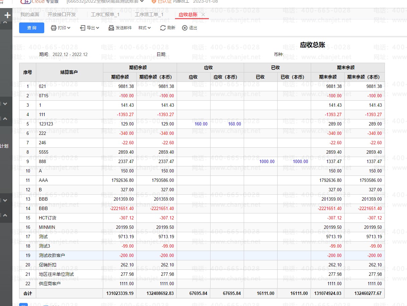The image size is (407, 306).
Task: Click the 期初余额（本币） sub-header
Action: coord(157,77)
